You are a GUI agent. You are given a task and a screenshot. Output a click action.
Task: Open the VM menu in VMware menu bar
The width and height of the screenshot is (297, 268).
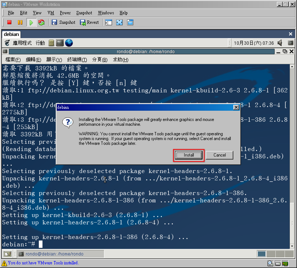[51, 13]
